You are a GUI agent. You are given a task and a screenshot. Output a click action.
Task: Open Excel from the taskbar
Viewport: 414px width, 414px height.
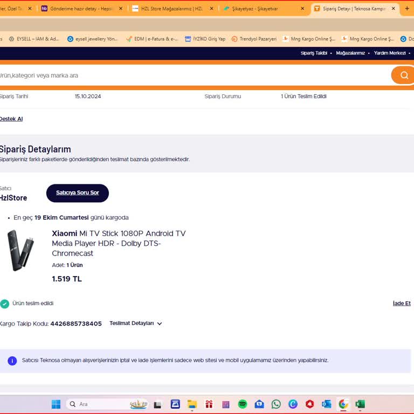pyautogui.click(x=360, y=404)
